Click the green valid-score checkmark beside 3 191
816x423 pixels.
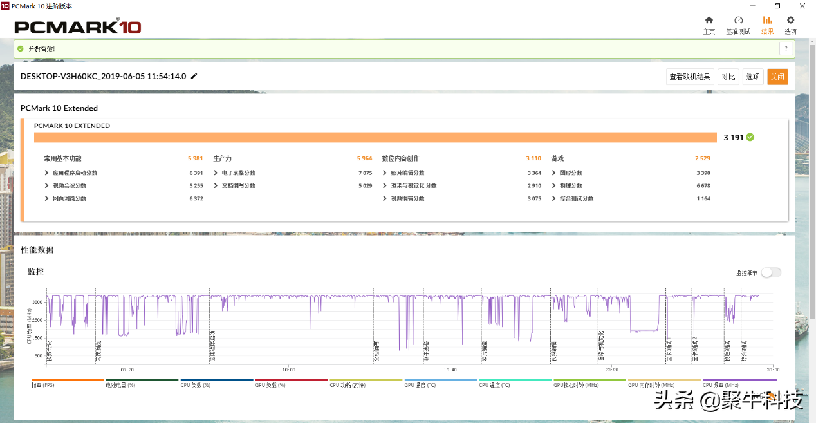(750, 137)
